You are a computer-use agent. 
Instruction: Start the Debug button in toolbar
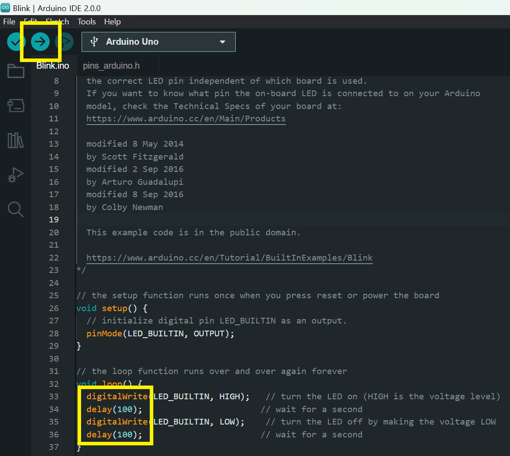pos(64,42)
